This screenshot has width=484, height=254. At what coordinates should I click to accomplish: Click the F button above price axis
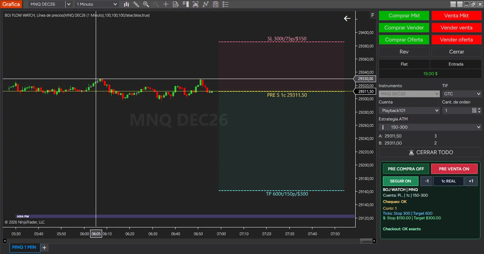tap(372, 15)
